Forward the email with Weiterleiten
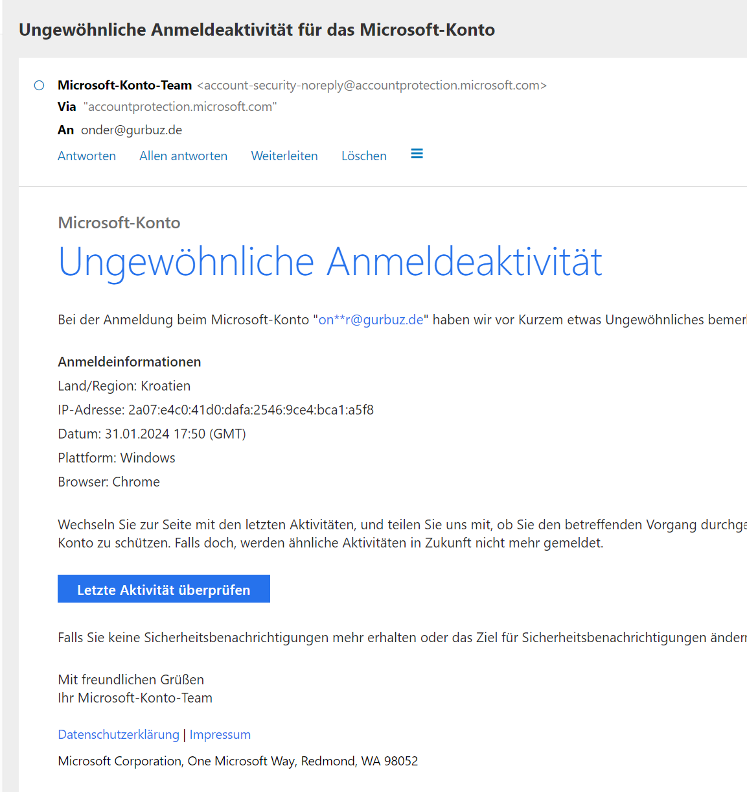Screen dimensions: 747x792 (x=284, y=156)
